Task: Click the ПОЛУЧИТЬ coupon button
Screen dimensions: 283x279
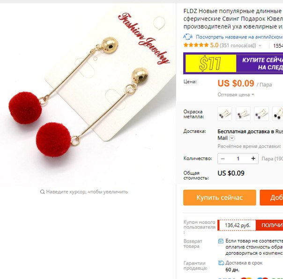Action: point(269,225)
